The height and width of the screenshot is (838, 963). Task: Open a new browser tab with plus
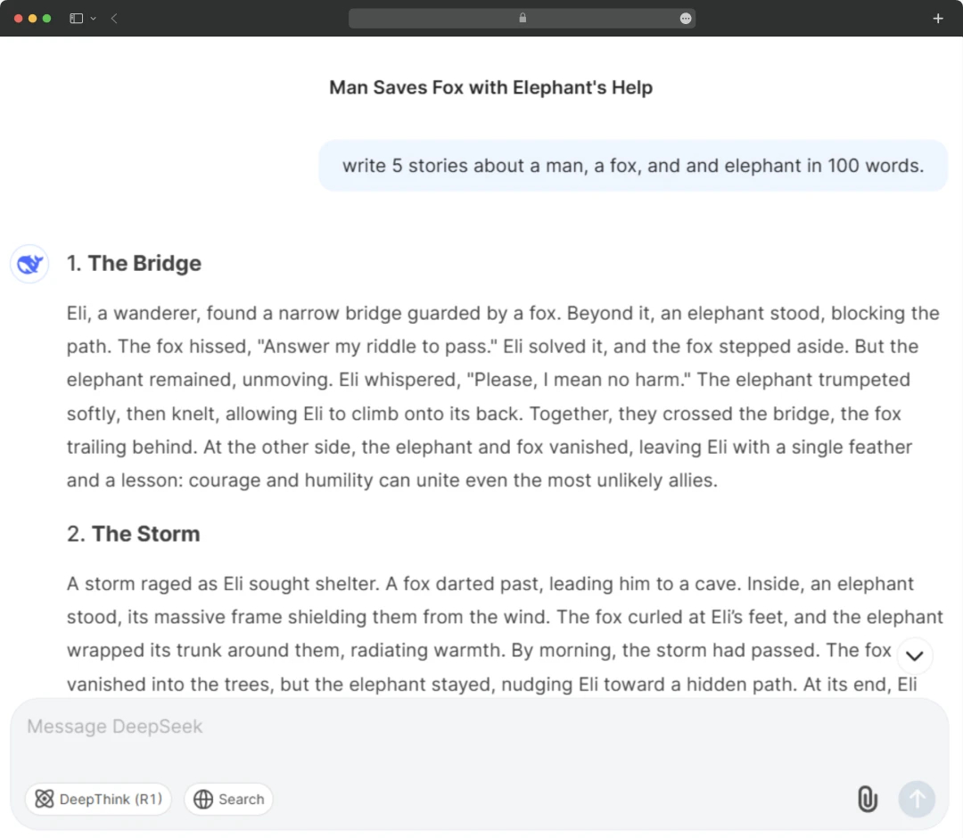[x=937, y=18]
